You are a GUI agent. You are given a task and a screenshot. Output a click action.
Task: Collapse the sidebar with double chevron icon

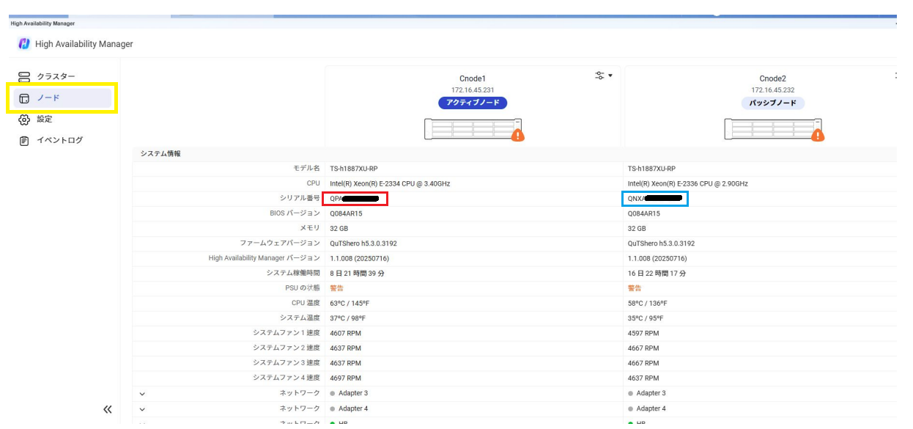(x=108, y=409)
